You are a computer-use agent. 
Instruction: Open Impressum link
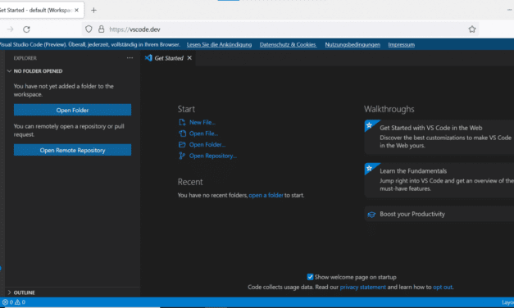401,44
